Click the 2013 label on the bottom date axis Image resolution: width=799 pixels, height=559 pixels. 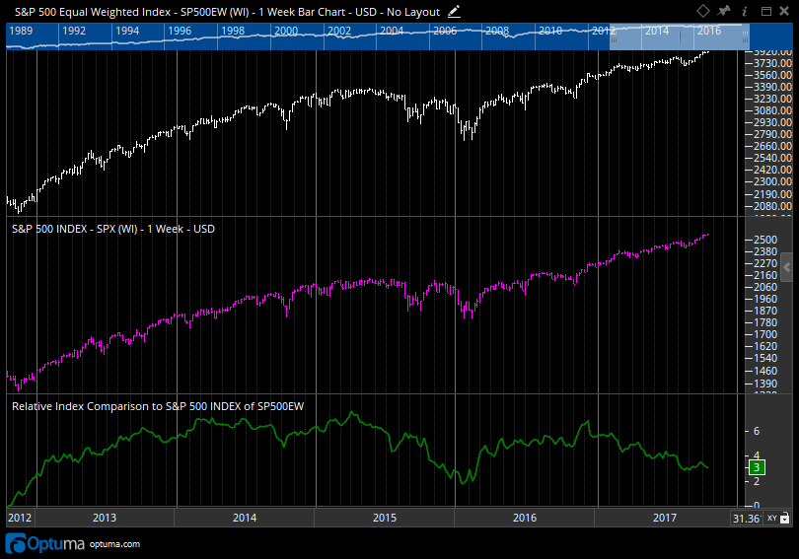(x=105, y=518)
